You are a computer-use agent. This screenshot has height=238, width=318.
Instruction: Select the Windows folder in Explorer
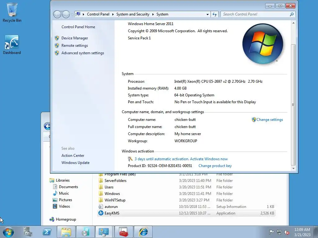pos(186,193)
